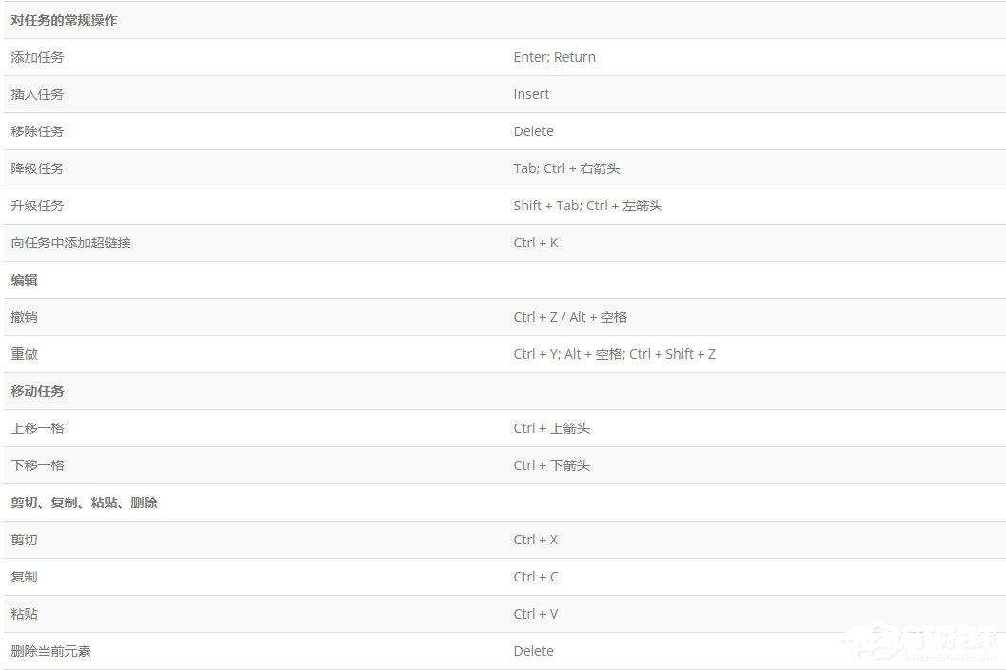The height and width of the screenshot is (670, 1006).
Task: Click the 剪切、复制、粘贴、删除 header
Action: 85,502
